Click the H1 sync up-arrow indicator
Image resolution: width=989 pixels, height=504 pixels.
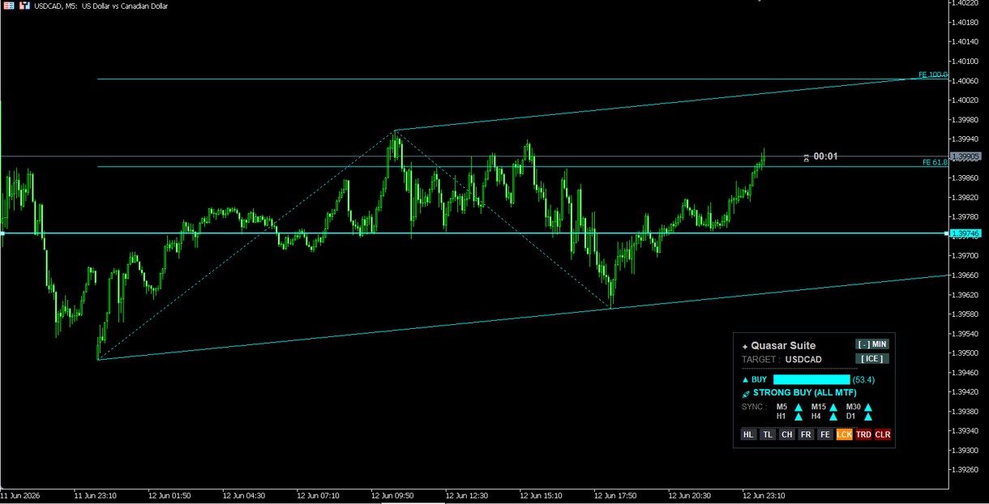click(798, 416)
